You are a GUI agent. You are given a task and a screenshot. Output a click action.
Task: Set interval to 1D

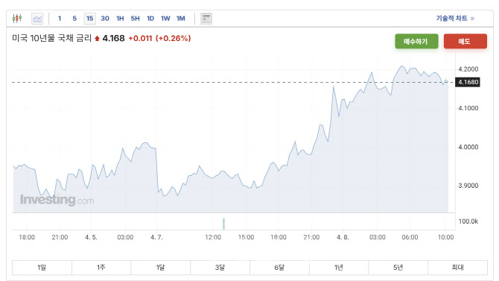point(150,19)
